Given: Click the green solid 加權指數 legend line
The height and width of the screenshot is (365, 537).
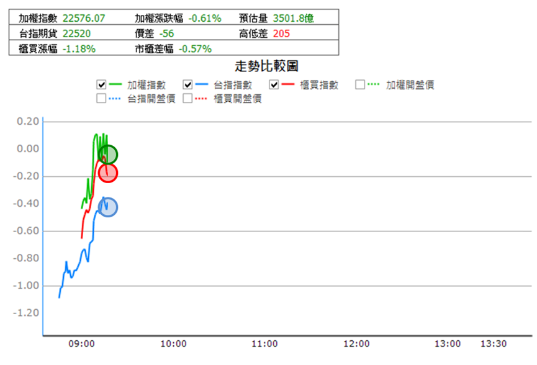Looking at the screenshot, I should click(115, 84).
